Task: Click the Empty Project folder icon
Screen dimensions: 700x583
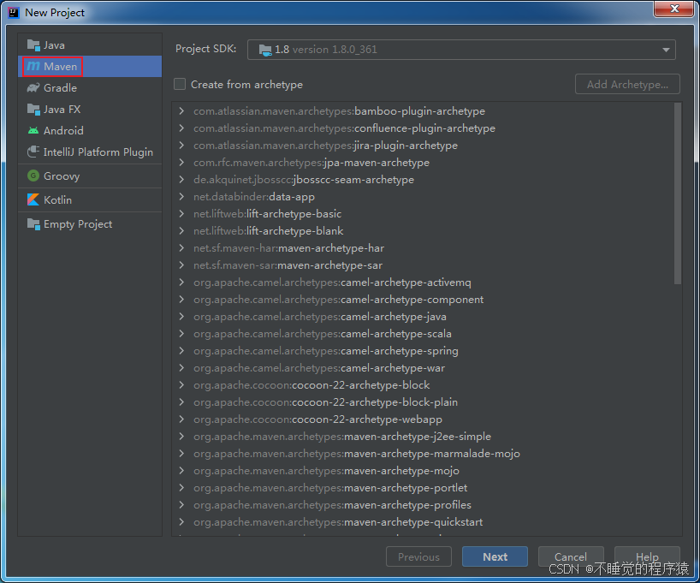Action: (x=33, y=223)
